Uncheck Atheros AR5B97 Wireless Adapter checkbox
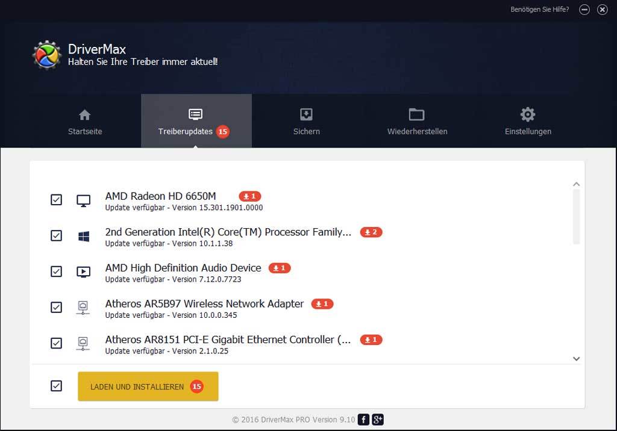The height and width of the screenshot is (431, 617). point(56,307)
